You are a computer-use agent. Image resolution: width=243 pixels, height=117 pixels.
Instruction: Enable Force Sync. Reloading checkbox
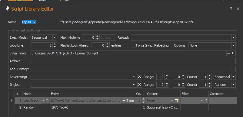(x=133, y=45)
